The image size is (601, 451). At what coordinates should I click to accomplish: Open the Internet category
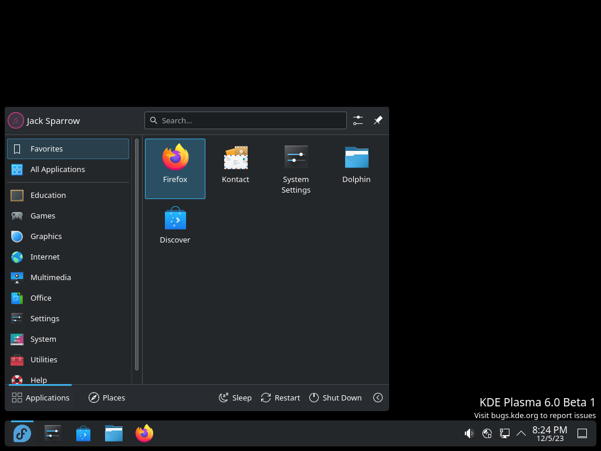click(x=68, y=257)
